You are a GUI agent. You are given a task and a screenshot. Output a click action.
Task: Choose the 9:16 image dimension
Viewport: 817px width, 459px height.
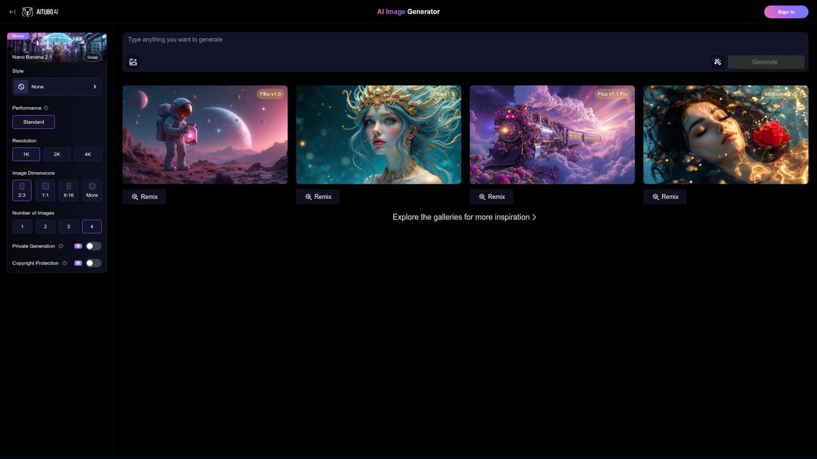[69, 190]
